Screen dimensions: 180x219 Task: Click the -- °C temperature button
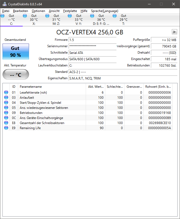[16, 74]
